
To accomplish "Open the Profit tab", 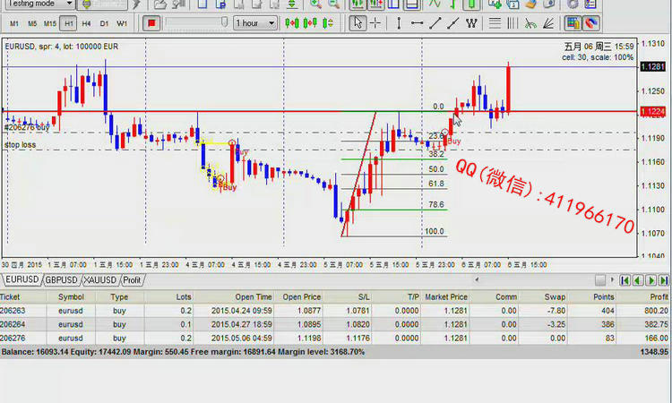I will (132, 280).
